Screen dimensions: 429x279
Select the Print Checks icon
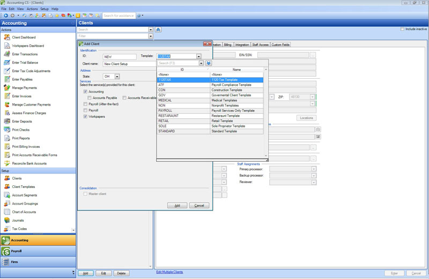8,130
